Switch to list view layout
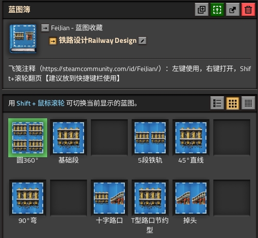This screenshot has height=238, width=258. tap(217, 103)
